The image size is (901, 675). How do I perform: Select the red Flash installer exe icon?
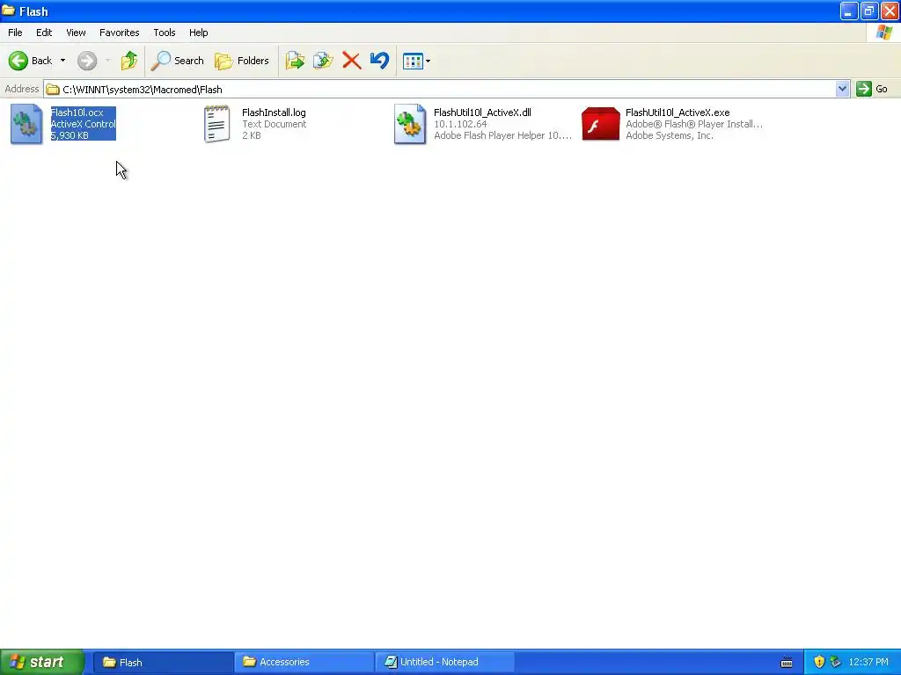coord(600,124)
